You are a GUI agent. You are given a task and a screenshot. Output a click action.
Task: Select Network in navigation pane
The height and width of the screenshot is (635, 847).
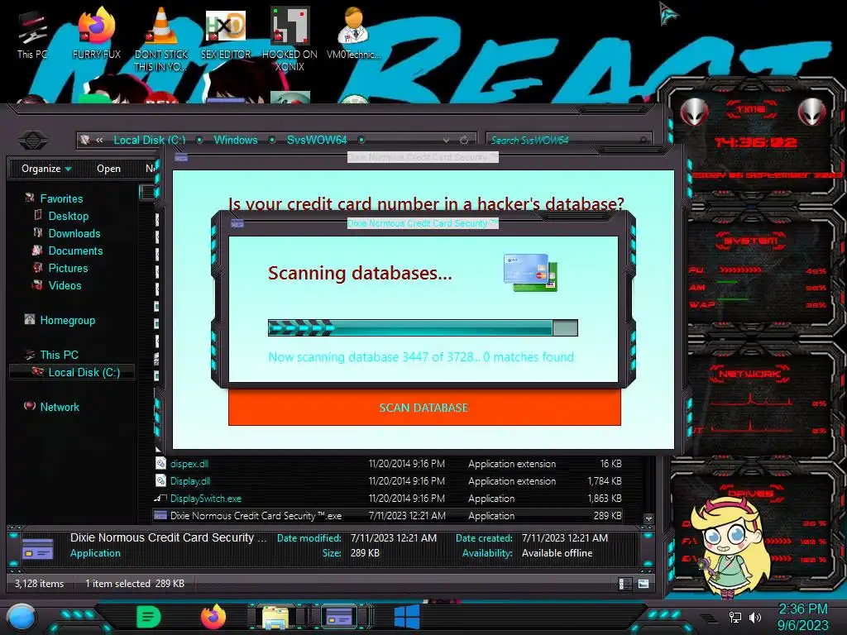(59, 407)
